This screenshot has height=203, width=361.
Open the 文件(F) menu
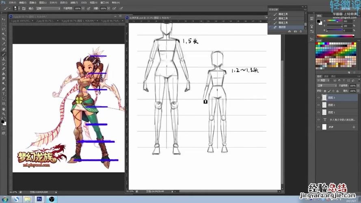(x=12, y=2)
